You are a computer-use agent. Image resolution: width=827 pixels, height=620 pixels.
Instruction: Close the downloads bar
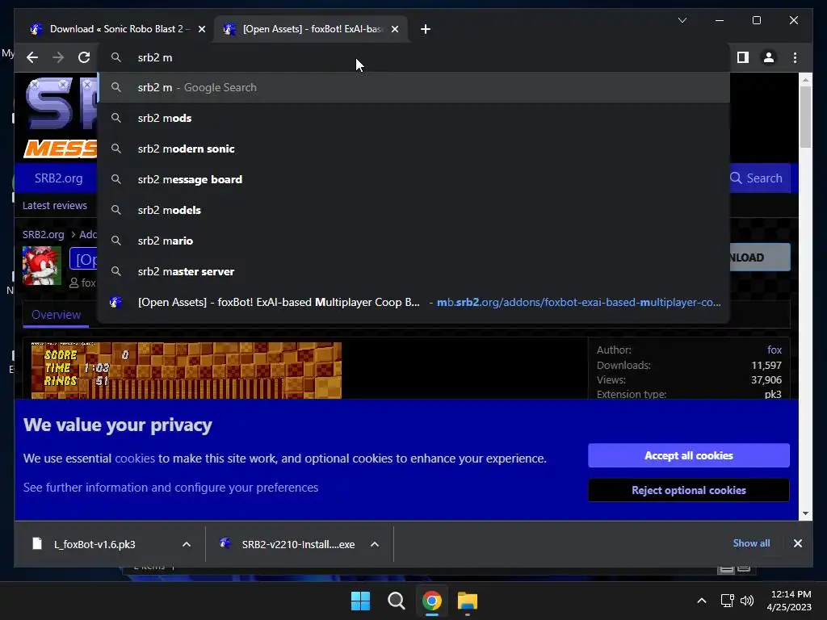pyautogui.click(x=798, y=543)
